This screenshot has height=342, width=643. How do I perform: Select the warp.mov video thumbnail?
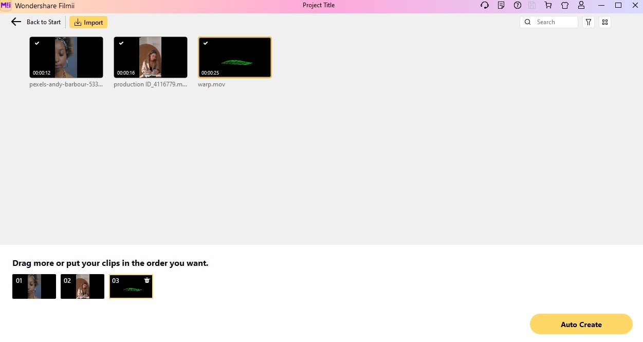pos(235,57)
